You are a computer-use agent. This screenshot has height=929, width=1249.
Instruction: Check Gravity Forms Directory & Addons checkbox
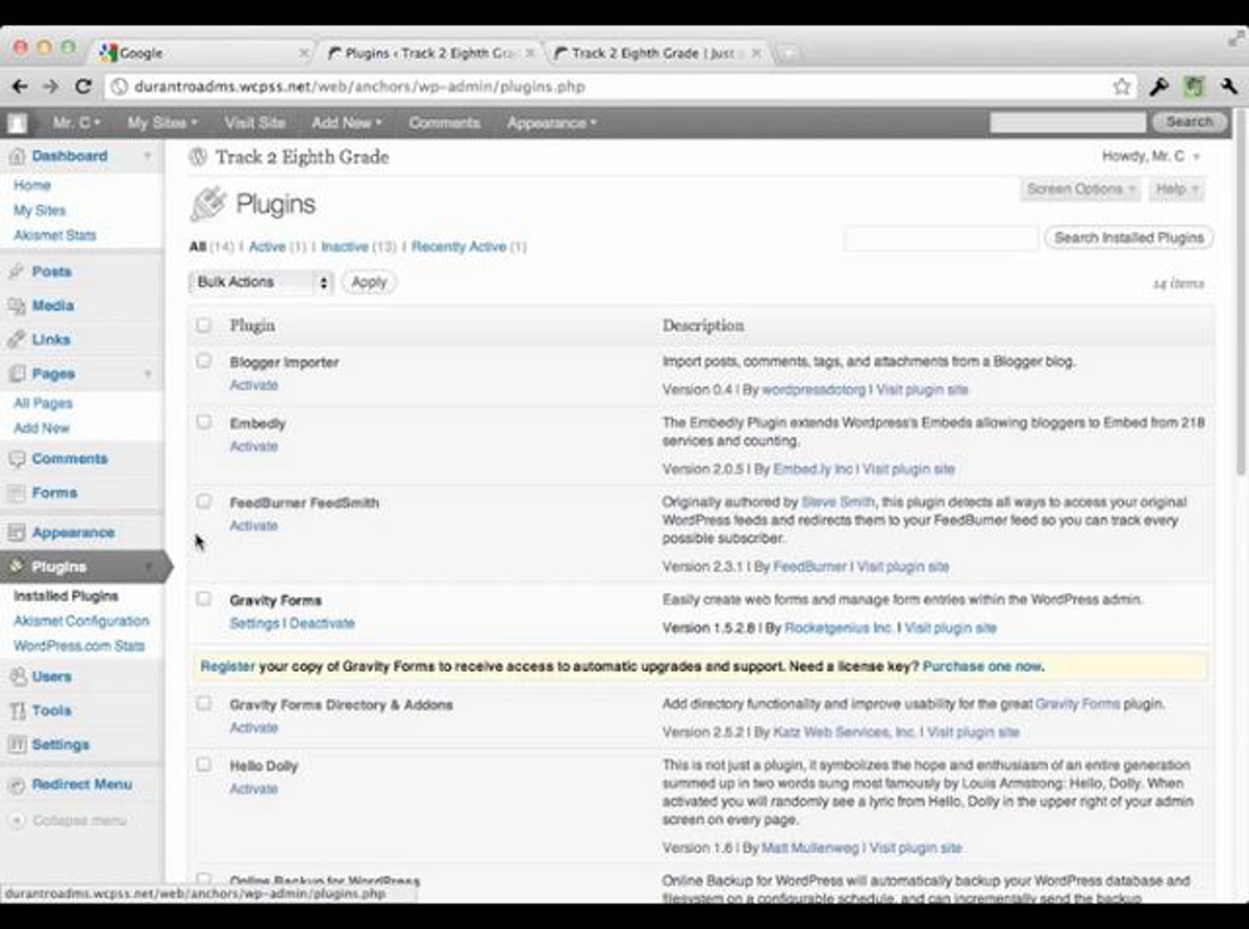(x=203, y=704)
